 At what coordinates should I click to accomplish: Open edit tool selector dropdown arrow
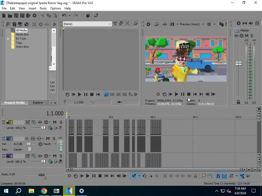[139, 176]
